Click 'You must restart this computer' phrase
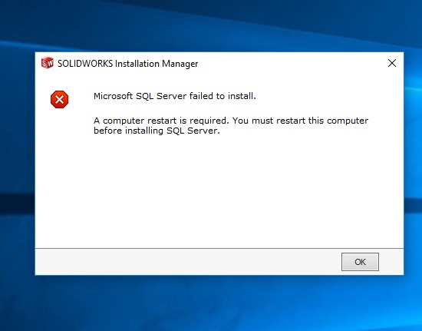 pos(300,121)
